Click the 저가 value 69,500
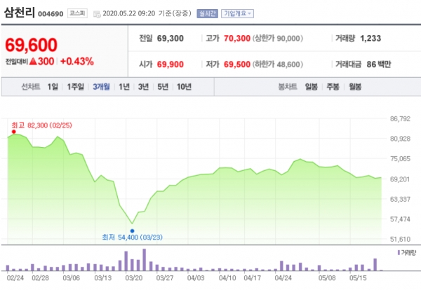421x290 pixels. (x=237, y=64)
